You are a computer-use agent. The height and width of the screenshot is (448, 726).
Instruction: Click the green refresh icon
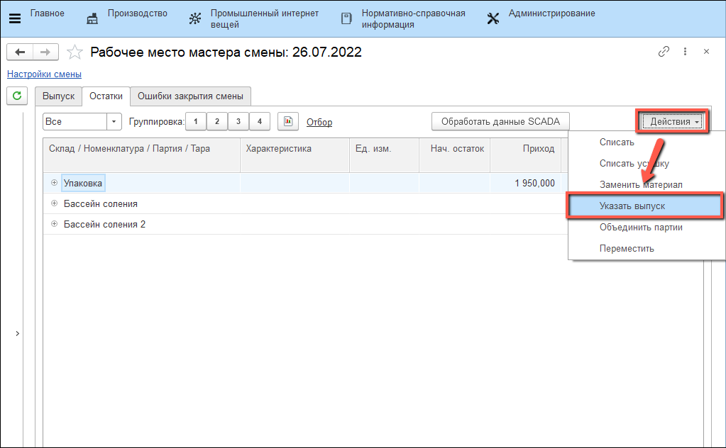[x=16, y=95]
